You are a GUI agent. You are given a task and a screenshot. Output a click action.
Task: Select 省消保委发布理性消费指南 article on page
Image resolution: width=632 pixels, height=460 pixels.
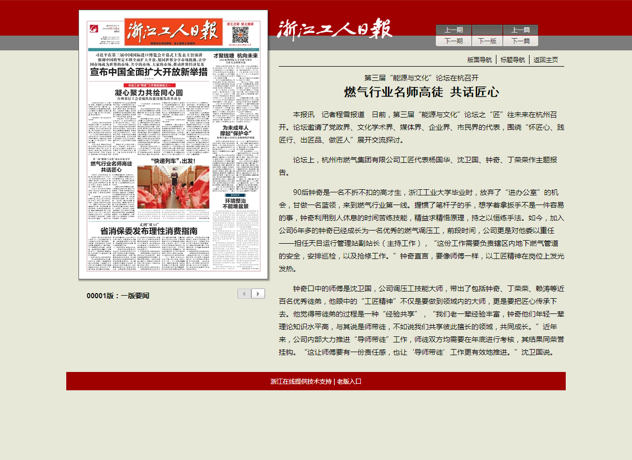click(x=149, y=231)
